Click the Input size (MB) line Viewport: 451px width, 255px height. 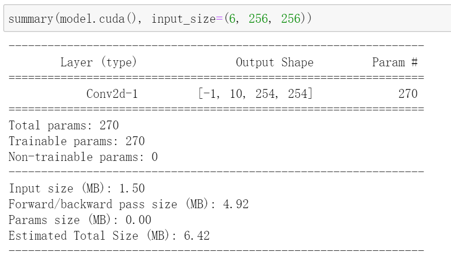[77, 188]
